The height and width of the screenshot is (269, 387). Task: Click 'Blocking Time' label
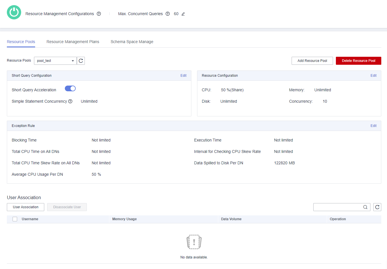click(x=24, y=140)
